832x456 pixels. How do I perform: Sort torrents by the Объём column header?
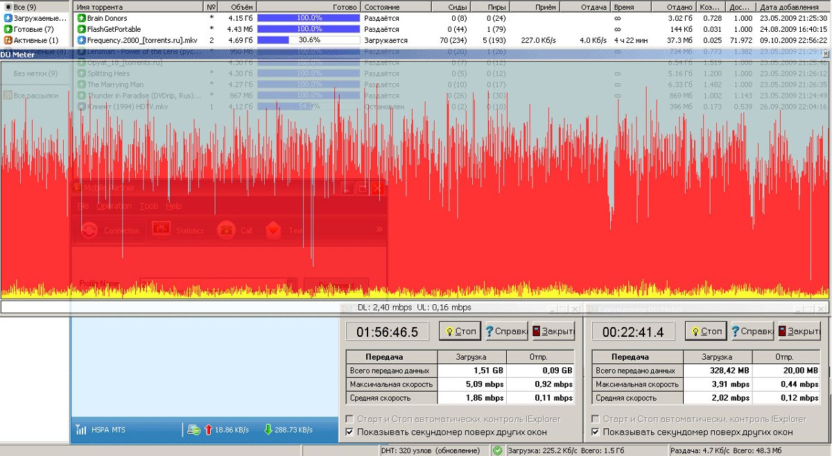241,6
